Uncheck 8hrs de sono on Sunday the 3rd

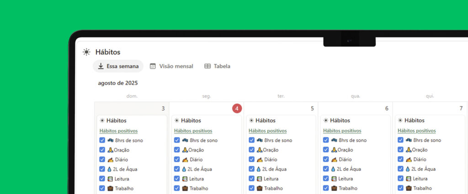[102, 140]
